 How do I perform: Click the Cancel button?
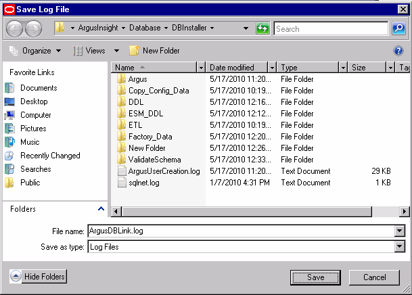click(374, 277)
